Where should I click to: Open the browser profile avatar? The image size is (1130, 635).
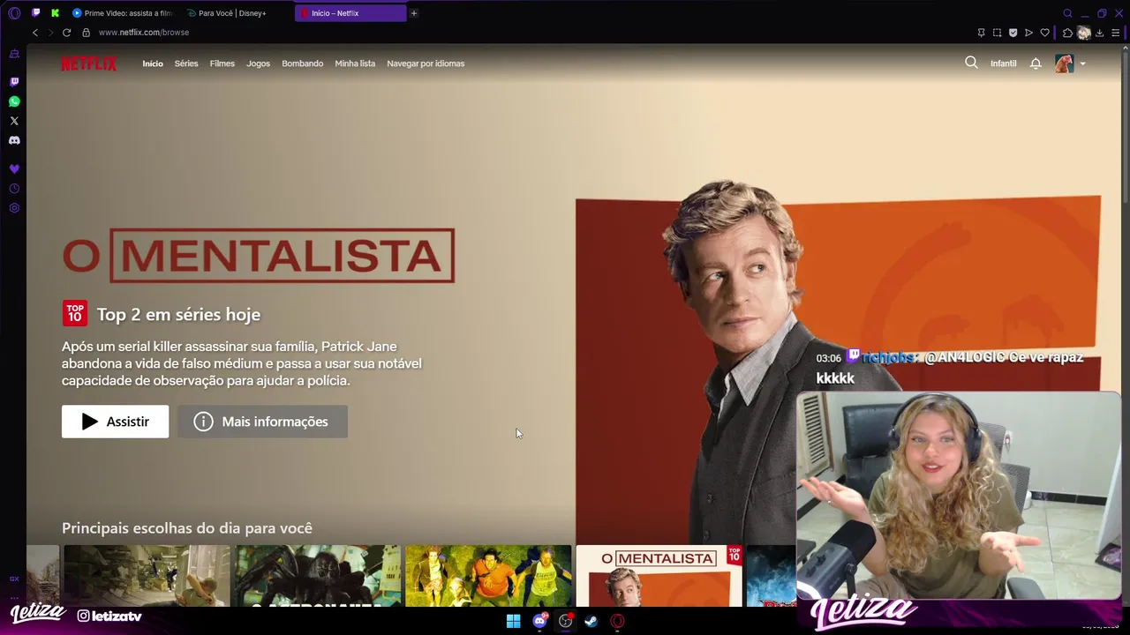[1084, 33]
